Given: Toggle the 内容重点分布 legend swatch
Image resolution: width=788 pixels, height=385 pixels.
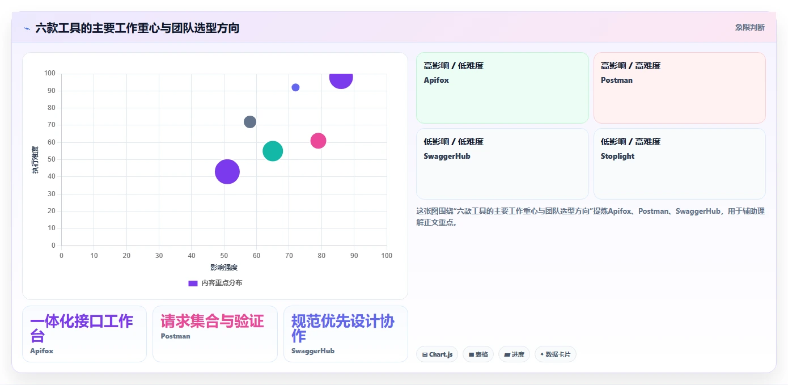Looking at the screenshot, I should tap(193, 283).
